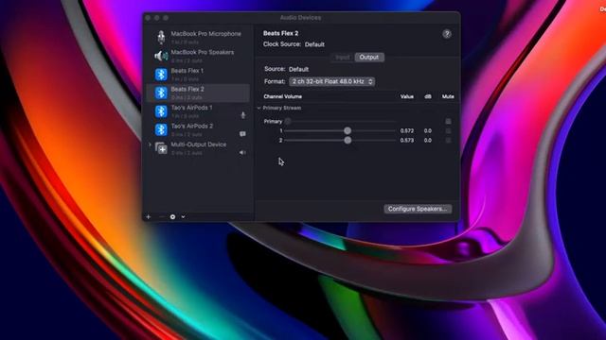This screenshot has height=340, width=606.
Task: Click the 0.0 dB value for channel 1
Action: [x=427, y=131]
